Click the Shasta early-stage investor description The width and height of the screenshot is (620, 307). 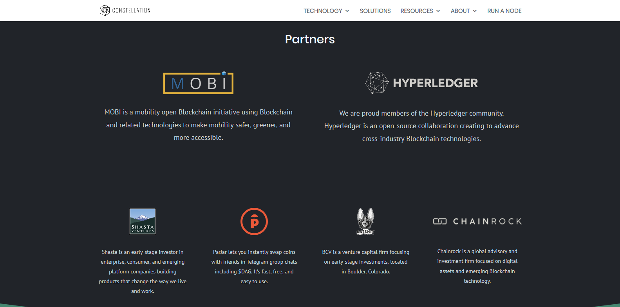143,271
